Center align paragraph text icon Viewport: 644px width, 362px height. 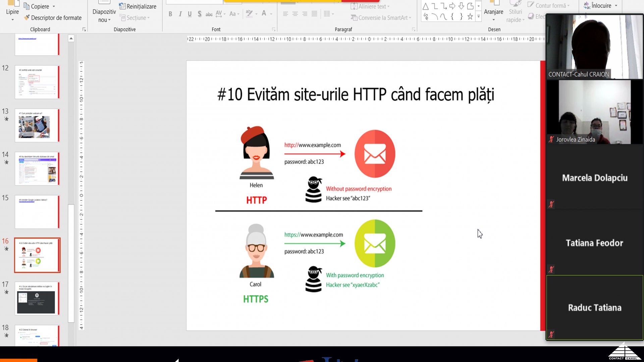[x=295, y=14]
